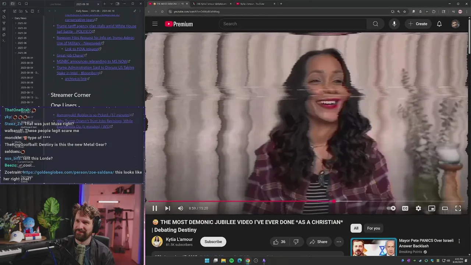Open Mayor Pete PANICS video thumbnail
The image size is (471, 265).
373,247
